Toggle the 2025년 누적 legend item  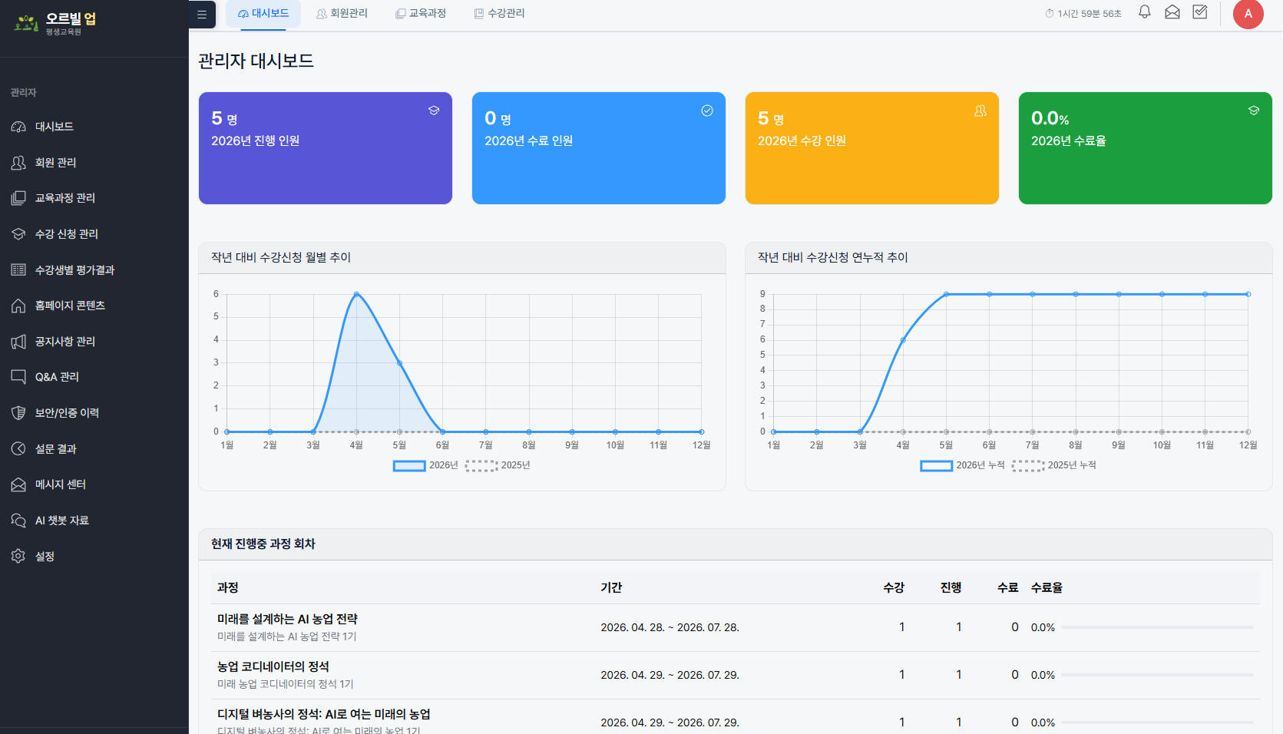[1054, 465]
